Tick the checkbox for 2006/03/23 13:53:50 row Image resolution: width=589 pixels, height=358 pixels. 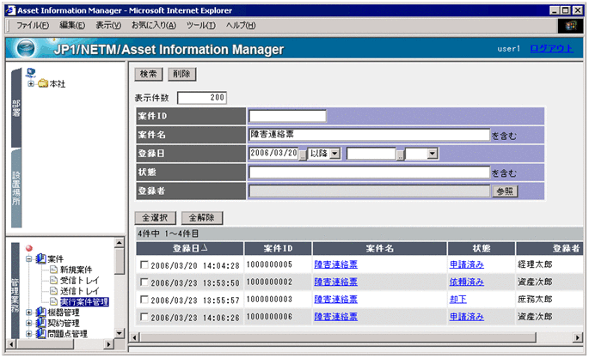coord(144,282)
